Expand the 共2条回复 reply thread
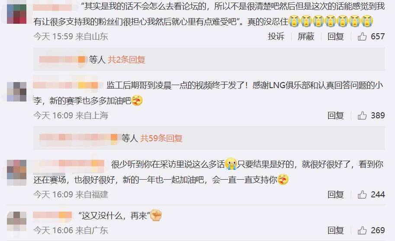The height and width of the screenshot is (241, 395). (126, 60)
